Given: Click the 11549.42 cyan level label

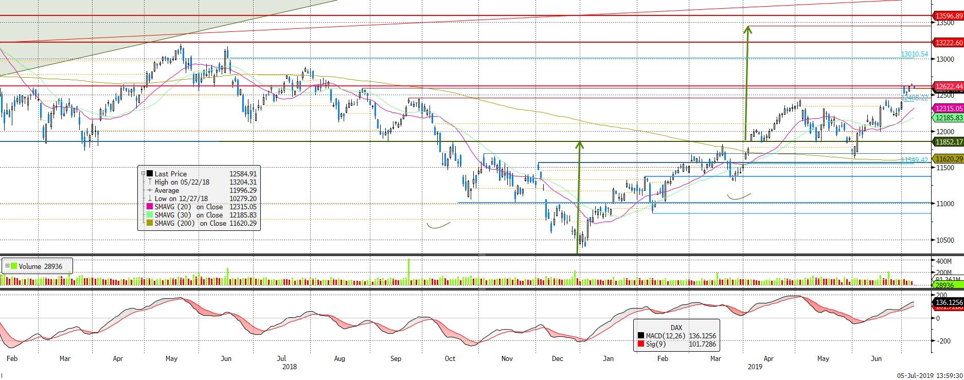Looking at the screenshot, I should point(915,160).
